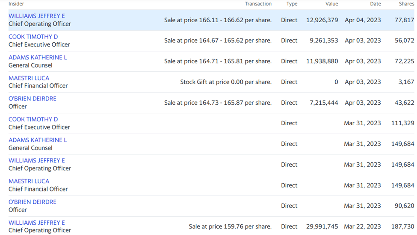This screenshot has width=417, height=235.
Task: Click the 12,926,379 value cell
Action: click(322, 20)
